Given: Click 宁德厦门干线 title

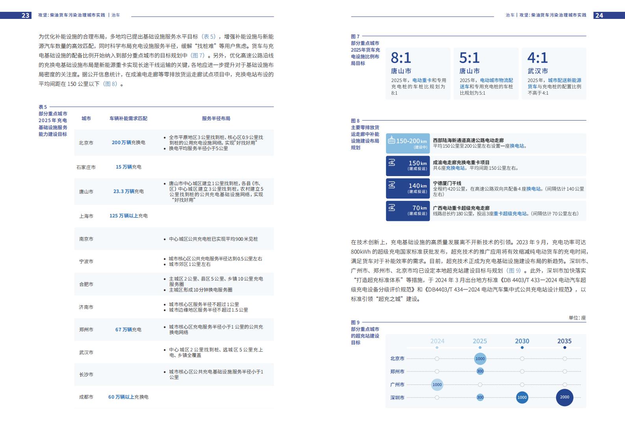Looking at the screenshot, I should (x=447, y=184).
